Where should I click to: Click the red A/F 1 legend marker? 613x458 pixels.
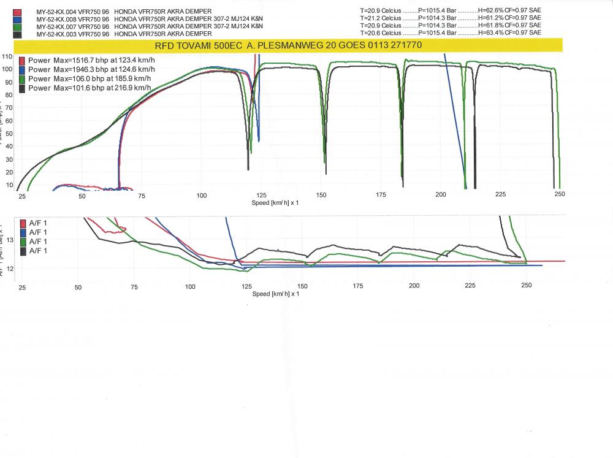(x=23, y=224)
